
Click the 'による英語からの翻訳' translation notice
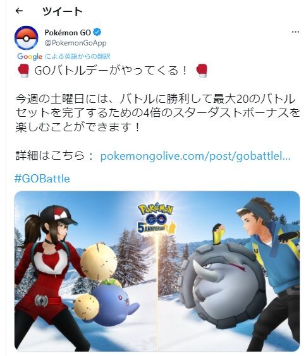pyautogui.click(x=77, y=56)
